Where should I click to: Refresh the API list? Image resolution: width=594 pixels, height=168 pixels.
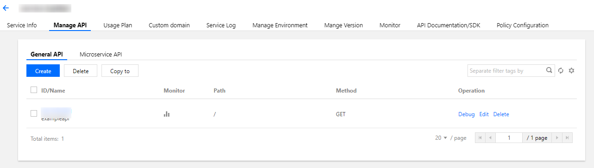click(561, 71)
